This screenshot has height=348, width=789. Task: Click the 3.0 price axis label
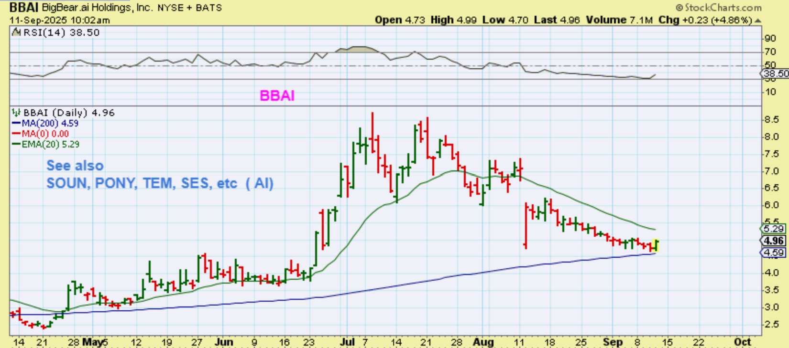[x=771, y=307]
